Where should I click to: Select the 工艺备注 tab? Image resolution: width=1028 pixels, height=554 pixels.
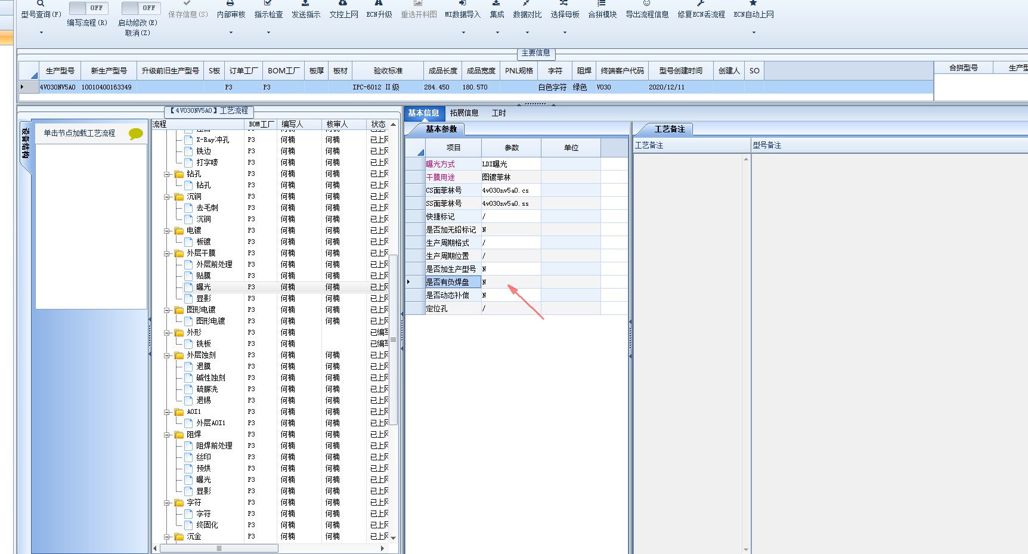(x=669, y=129)
